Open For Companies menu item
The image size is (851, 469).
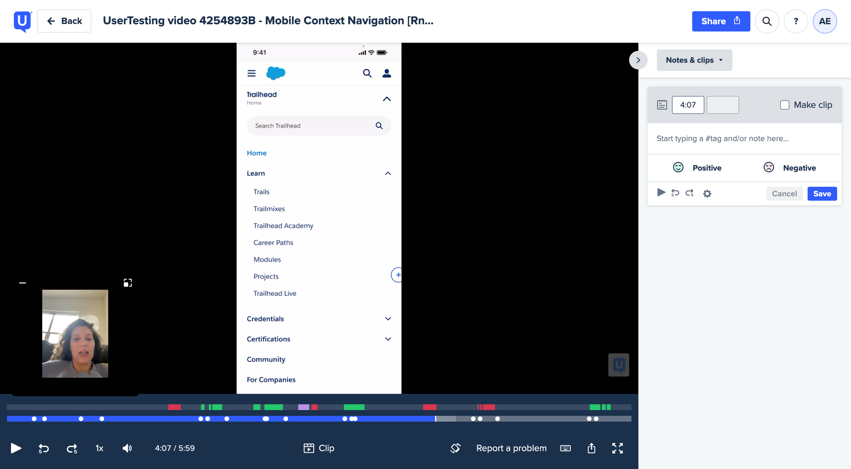(x=271, y=379)
